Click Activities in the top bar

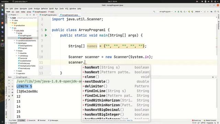point(5,1)
